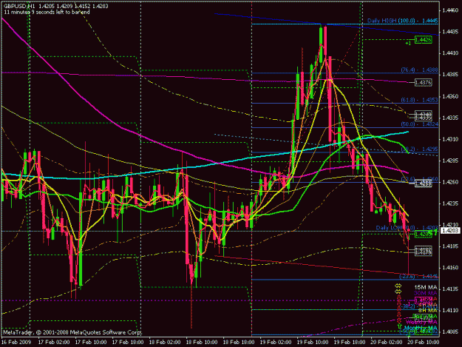The width and height of the screenshot is (462, 347).
Task: Click the 1.4310 price axis label
Action: pos(450,139)
